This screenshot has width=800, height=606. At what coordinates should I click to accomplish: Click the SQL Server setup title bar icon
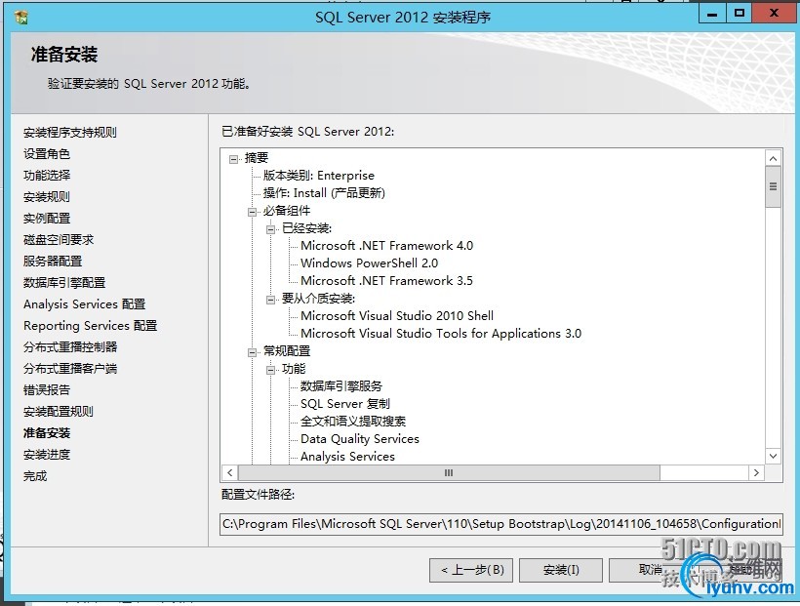click(21, 18)
